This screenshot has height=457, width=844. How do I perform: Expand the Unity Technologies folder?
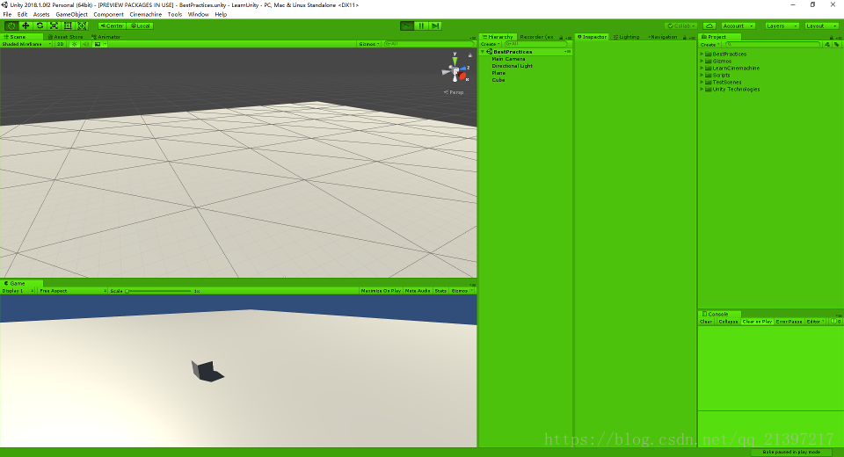click(702, 90)
